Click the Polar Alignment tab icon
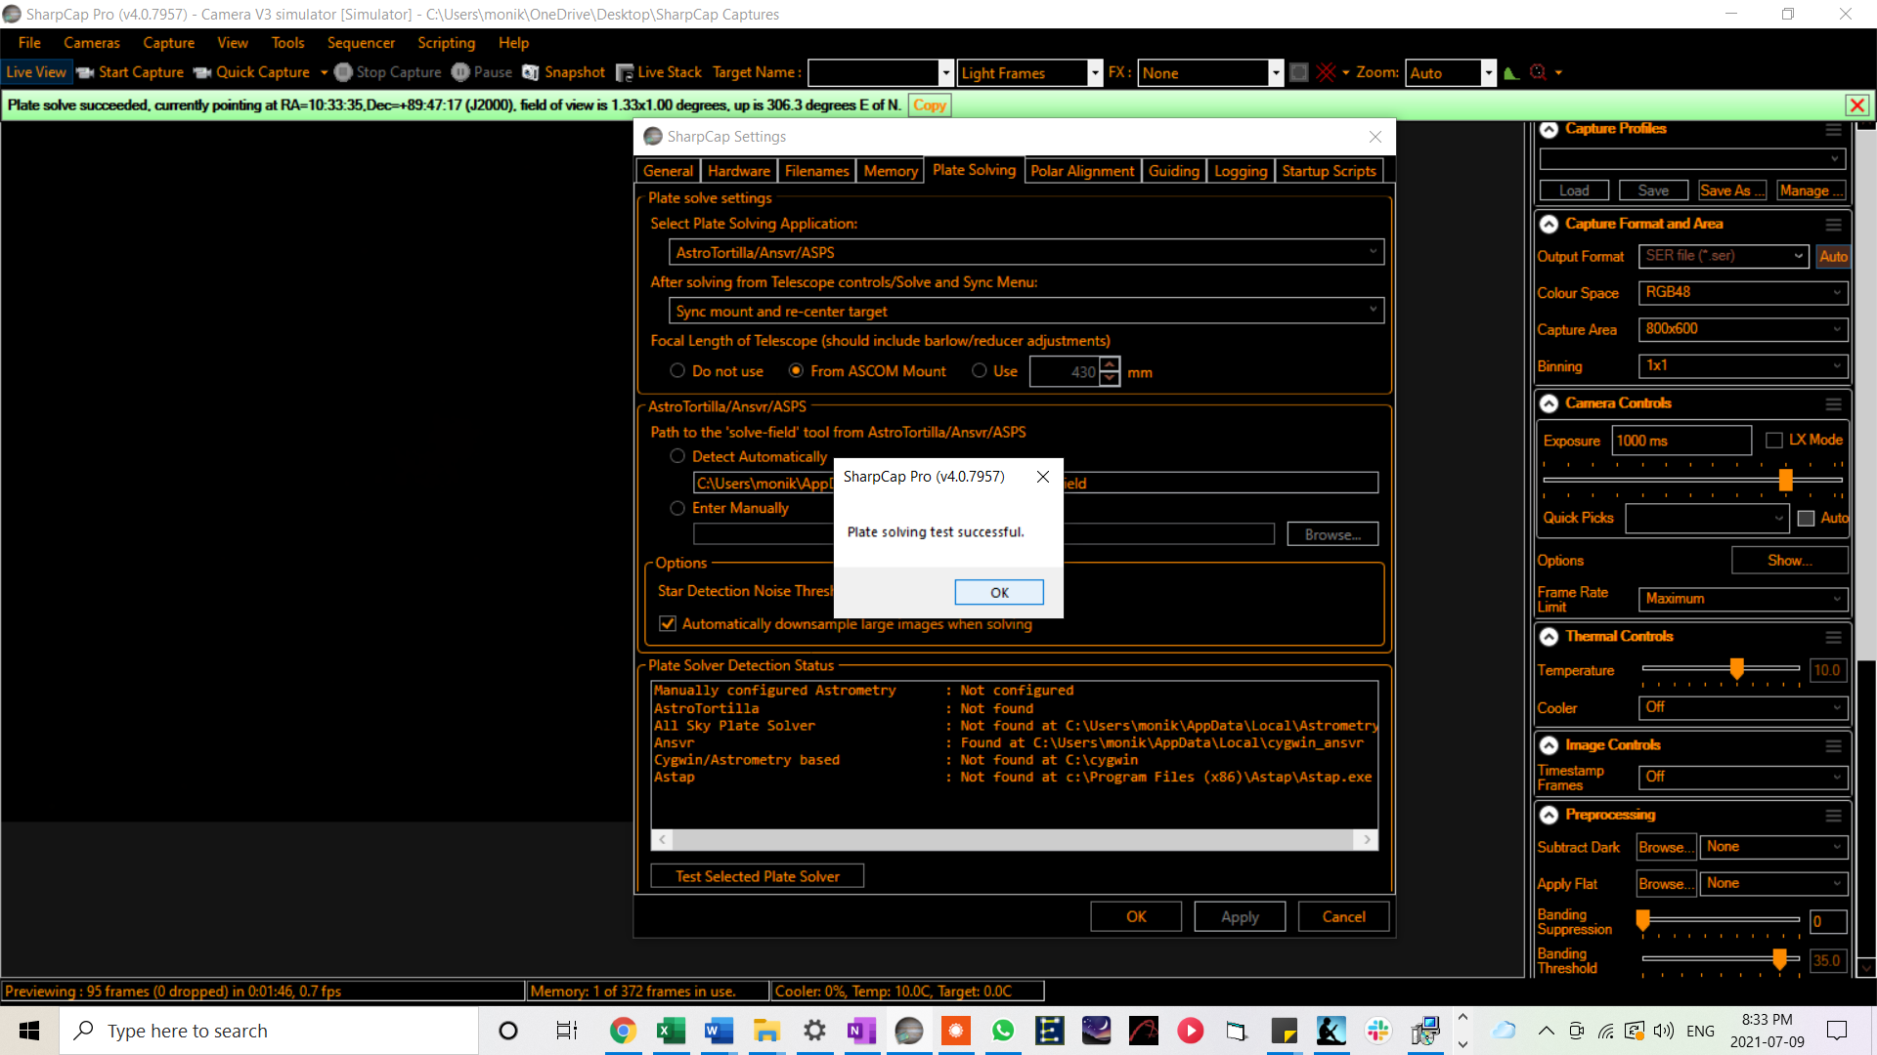Screen dimensions: 1877x1055 1080,169
